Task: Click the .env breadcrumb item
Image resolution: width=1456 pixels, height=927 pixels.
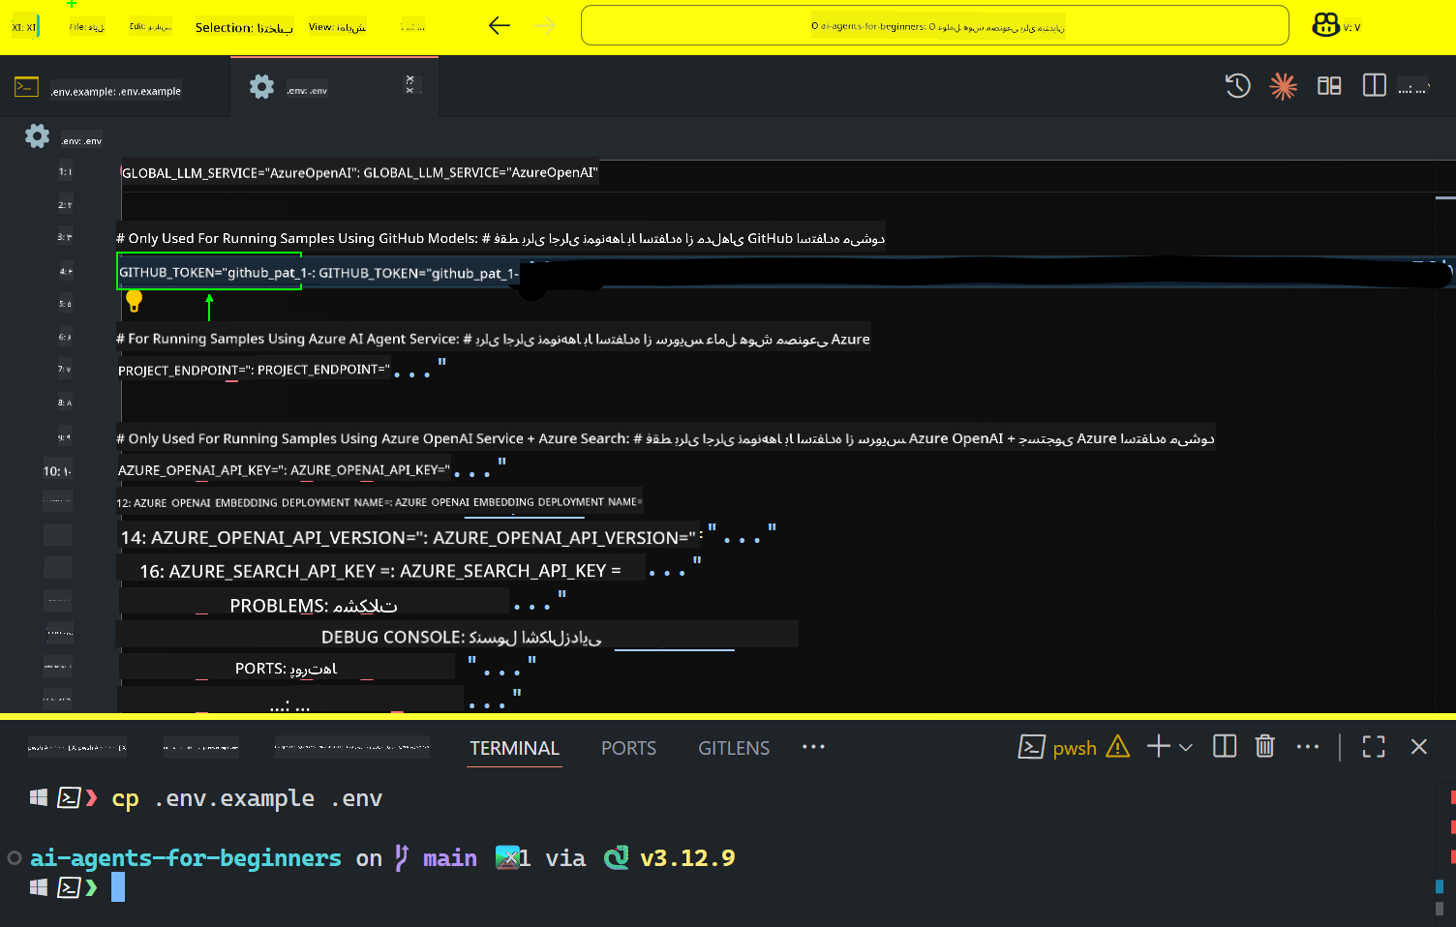Action: click(81, 140)
